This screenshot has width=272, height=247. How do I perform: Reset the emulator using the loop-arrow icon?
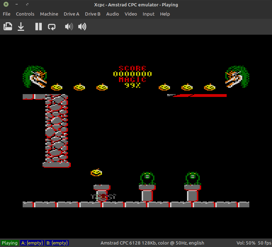click(51, 27)
